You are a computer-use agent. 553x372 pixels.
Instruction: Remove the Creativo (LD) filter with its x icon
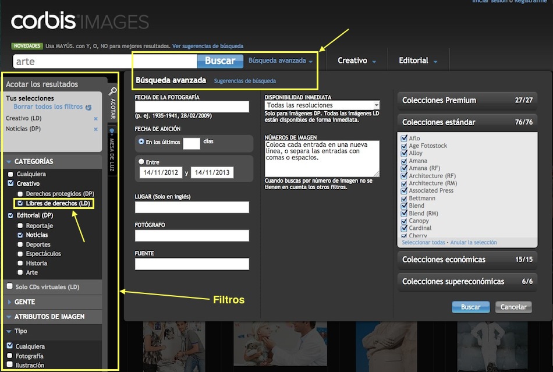[95, 119]
